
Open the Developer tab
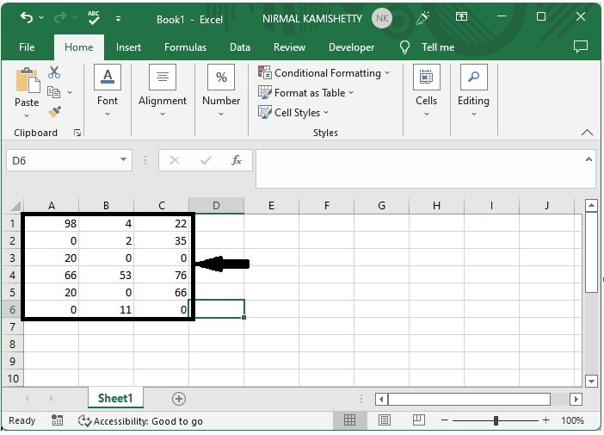point(351,47)
